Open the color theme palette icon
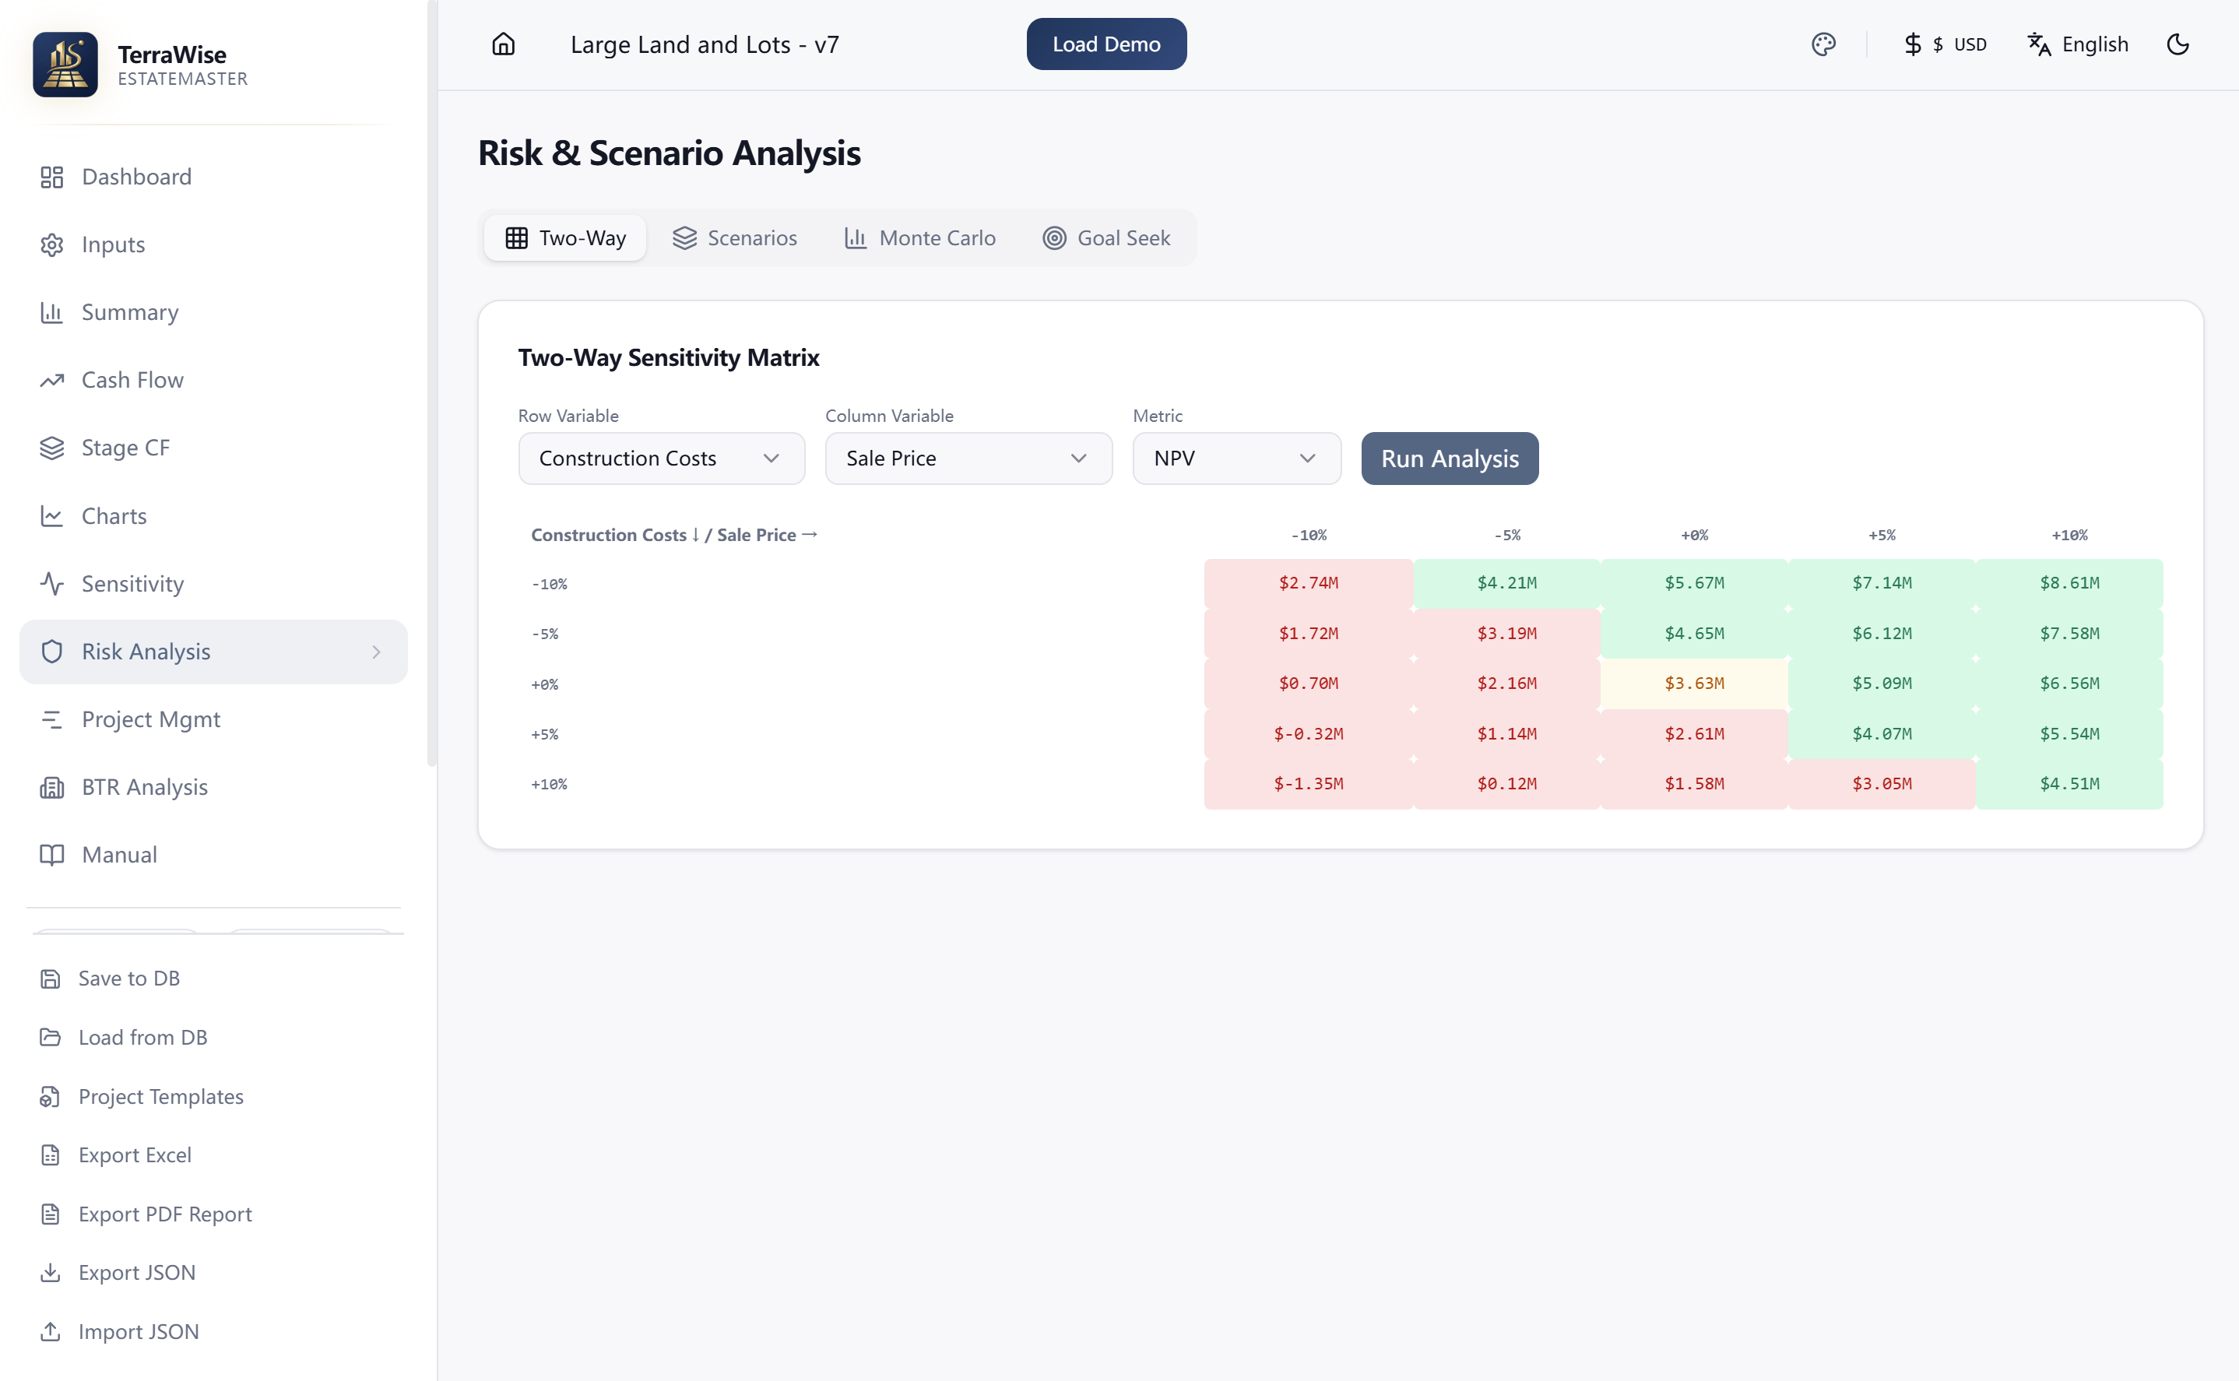This screenshot has width=2239, height=1381. [1822, 44]
